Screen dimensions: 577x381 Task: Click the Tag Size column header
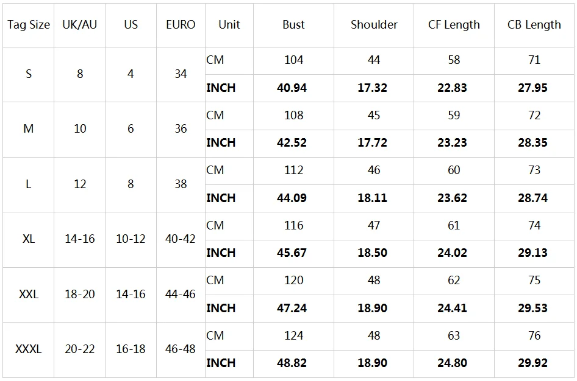click(x=29, y=24)
